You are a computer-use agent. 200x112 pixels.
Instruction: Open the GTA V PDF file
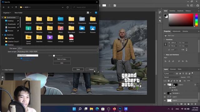tap(71, 38)
